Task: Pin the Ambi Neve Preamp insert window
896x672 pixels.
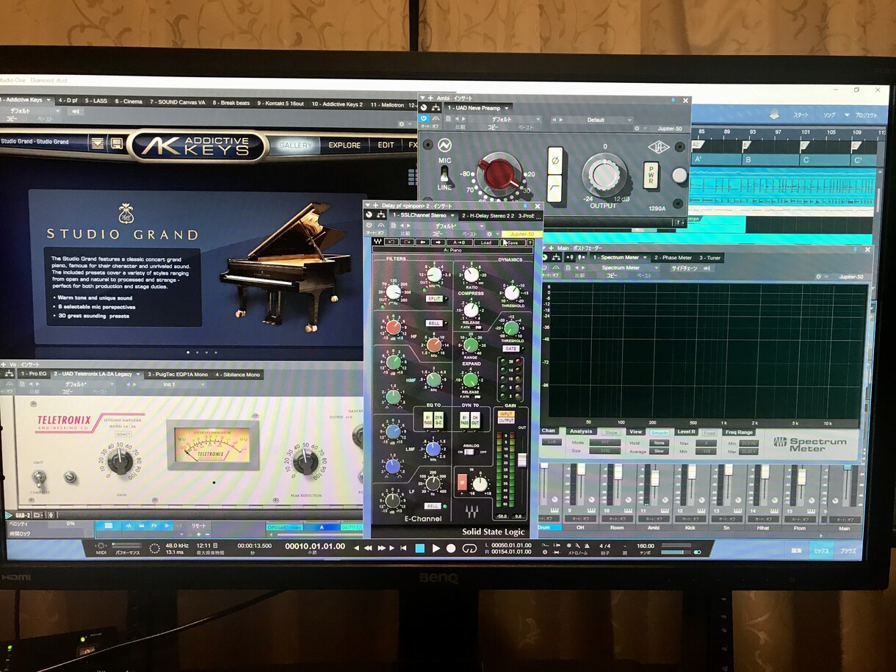Action: [x=673, y=100]
